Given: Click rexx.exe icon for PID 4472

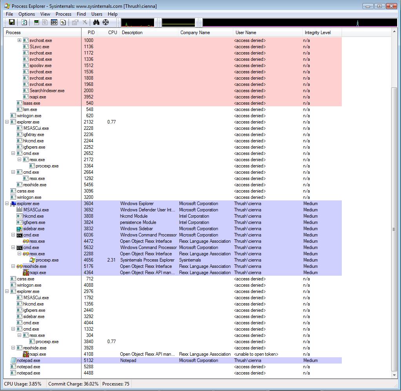Looking at the screenshot, I should point(26,241).
